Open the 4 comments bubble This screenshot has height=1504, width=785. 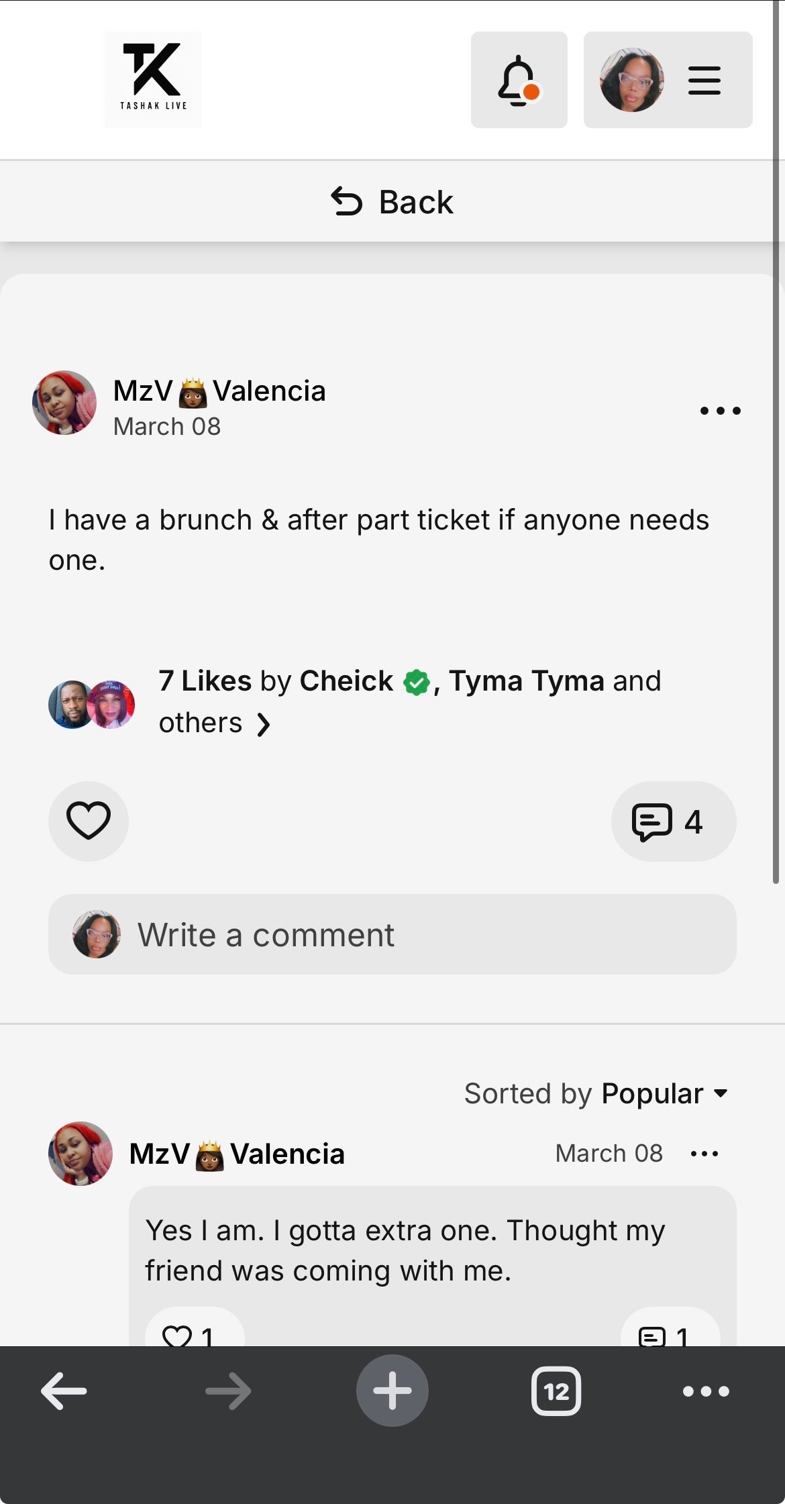[674, 821]
